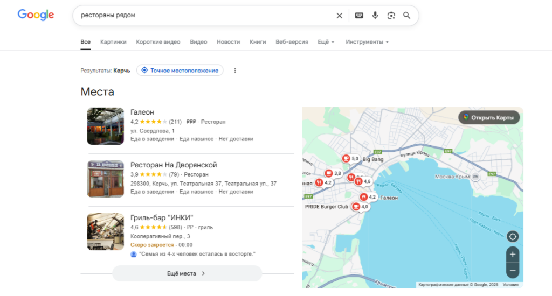552x296 pixels.
Task: Click Точное местоположение button
Action: [x=180, y=71]
